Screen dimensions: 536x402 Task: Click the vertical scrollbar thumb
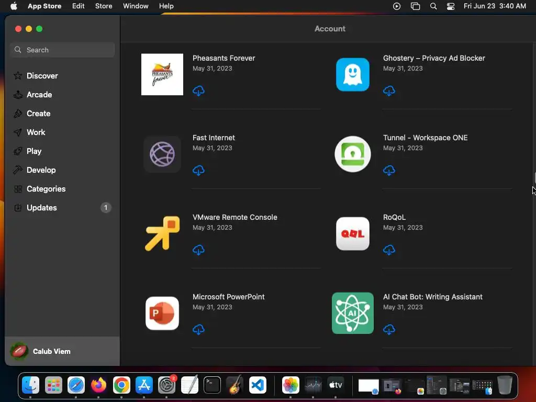pyautogui.click(x=534, y=178)
